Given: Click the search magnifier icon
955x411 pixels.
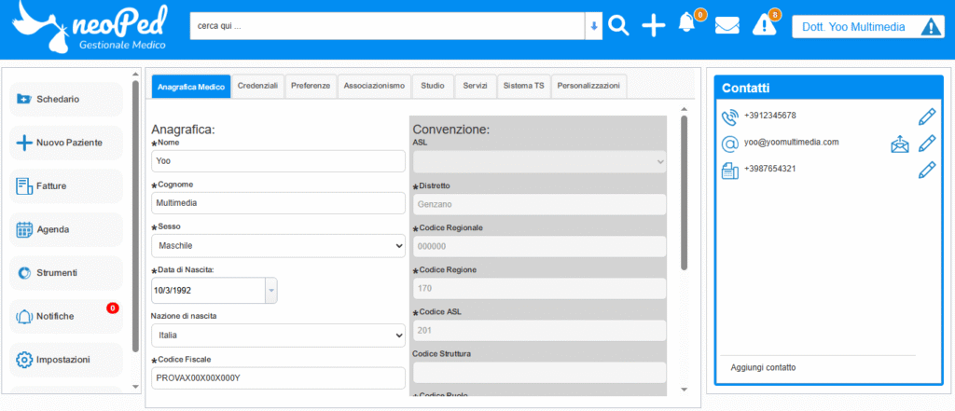Looking at the screenshot, I should pyautogui.click(x=618, y=26).
